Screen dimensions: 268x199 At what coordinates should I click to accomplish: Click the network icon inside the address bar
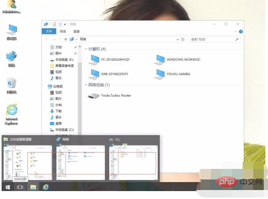pyautogui.click(x=72, y=39)
